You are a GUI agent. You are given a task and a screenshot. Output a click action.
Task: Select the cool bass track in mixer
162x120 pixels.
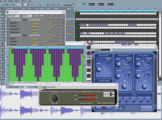pos(13,41)
